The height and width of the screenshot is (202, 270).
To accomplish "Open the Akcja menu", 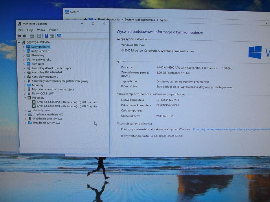I will pos(30,30).
